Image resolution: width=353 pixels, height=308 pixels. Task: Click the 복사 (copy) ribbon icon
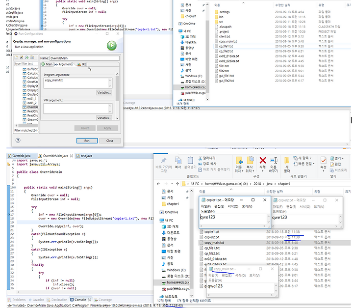178,161
